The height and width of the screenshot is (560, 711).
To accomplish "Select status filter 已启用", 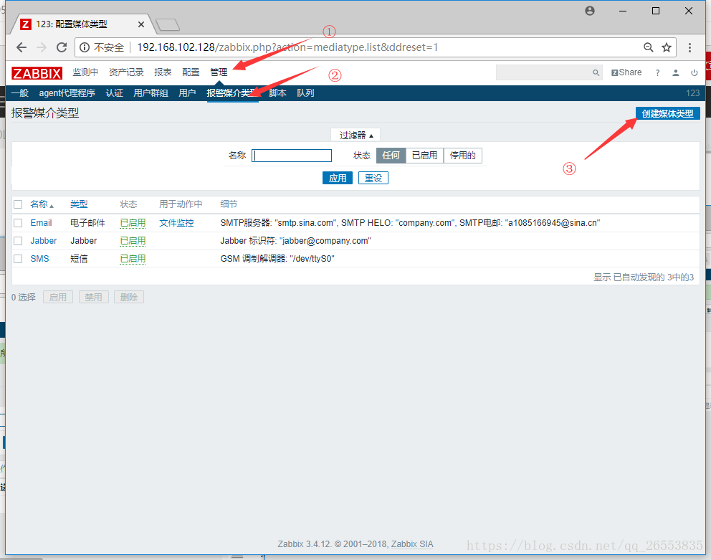I will [424, 156].
